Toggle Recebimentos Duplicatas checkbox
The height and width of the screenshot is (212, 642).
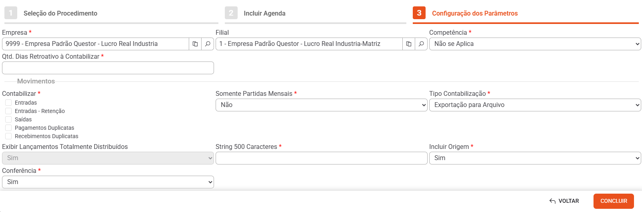[x=8, y=136]
